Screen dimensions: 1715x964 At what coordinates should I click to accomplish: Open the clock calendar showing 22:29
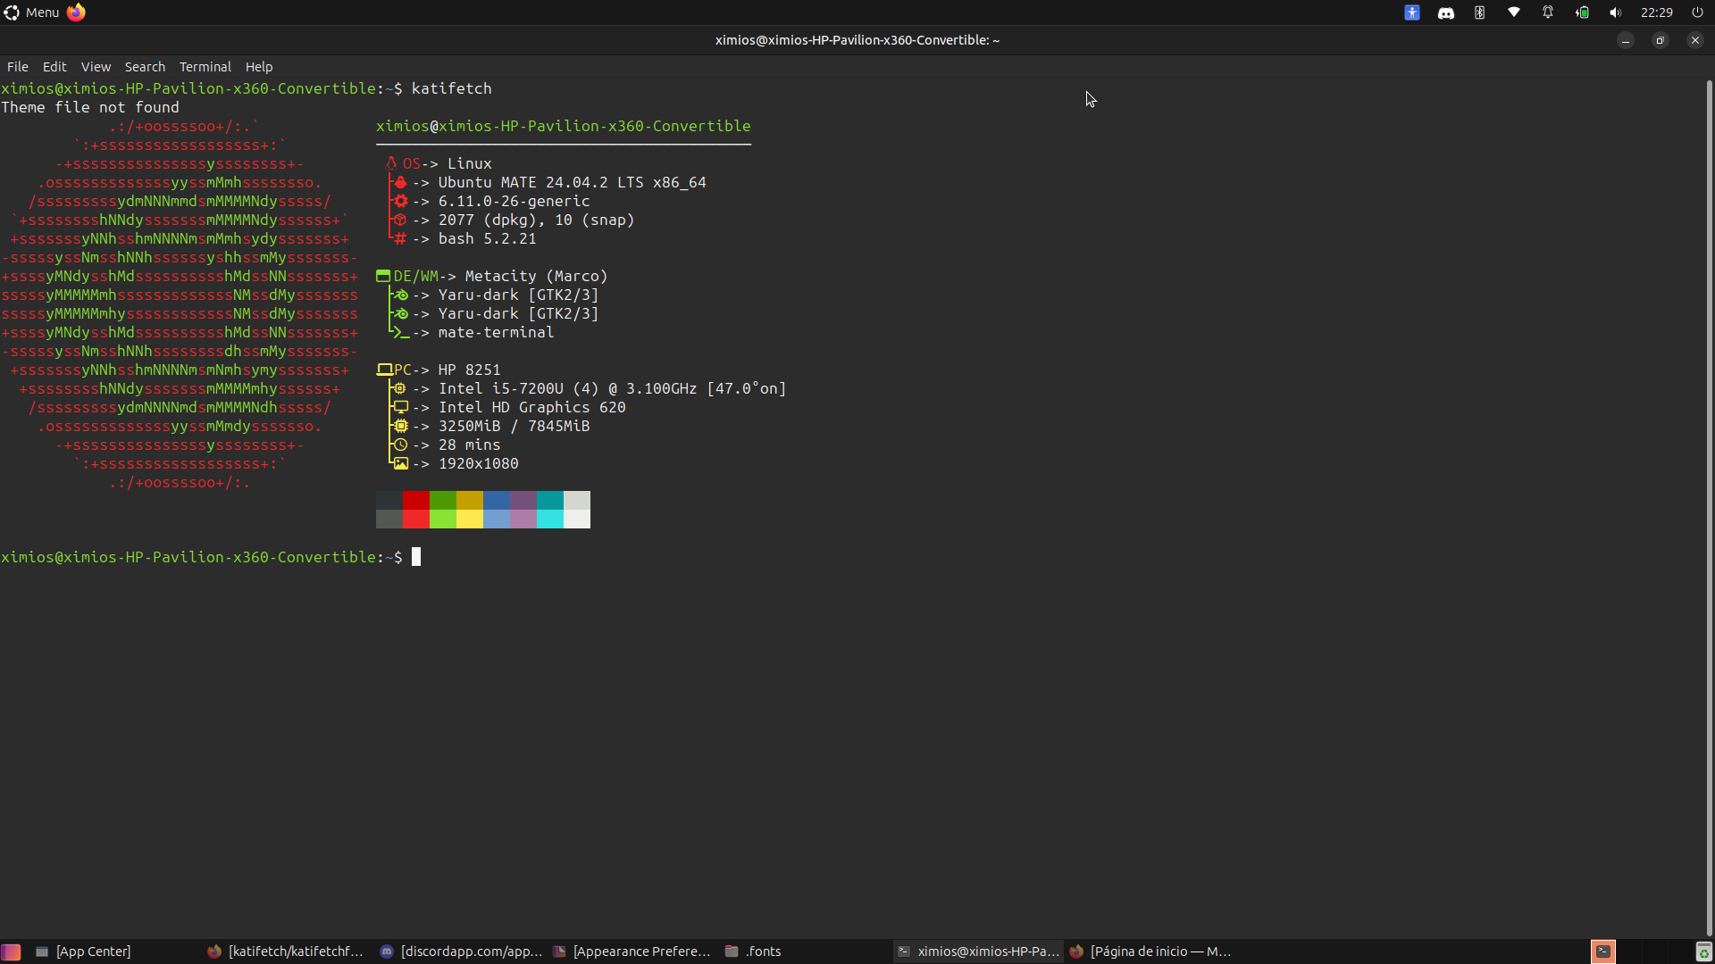(x=1657, y=12)
